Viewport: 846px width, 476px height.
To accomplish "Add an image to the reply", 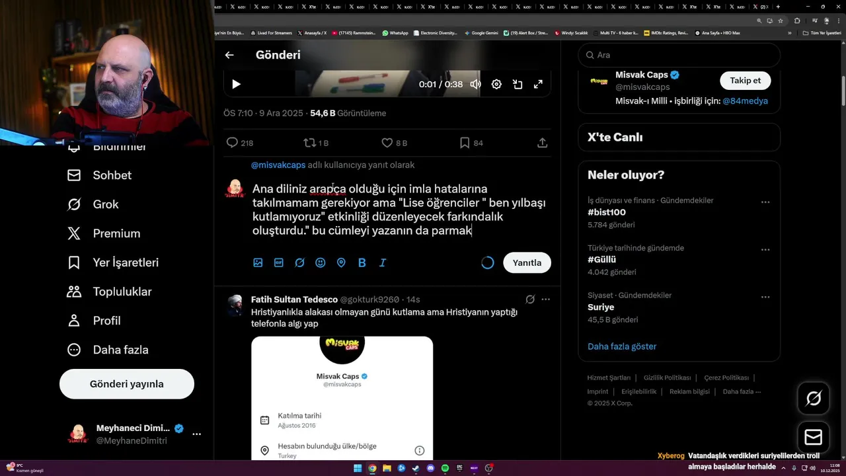I will [x=258, y=262].
